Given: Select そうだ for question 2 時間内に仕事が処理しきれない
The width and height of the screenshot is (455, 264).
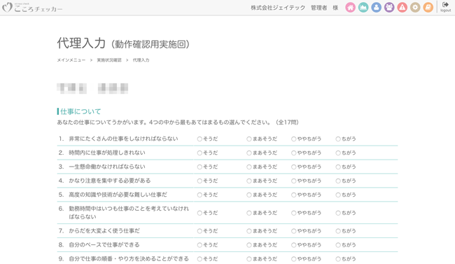Looking at the screenshot, I should tap(199, 153).
